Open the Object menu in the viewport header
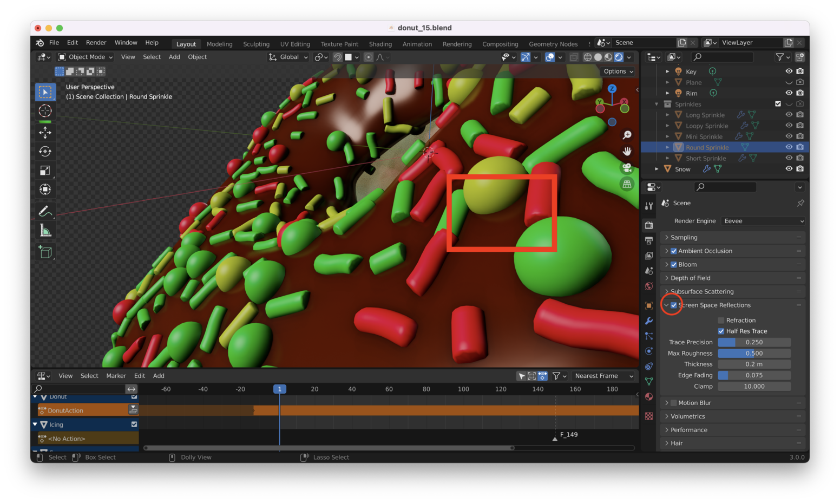Viewport: 840px width, 503px height. click(197, 57)
